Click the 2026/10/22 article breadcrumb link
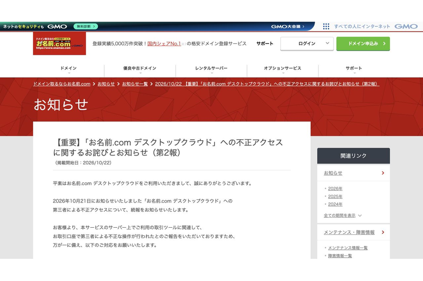 coord(267,84)
